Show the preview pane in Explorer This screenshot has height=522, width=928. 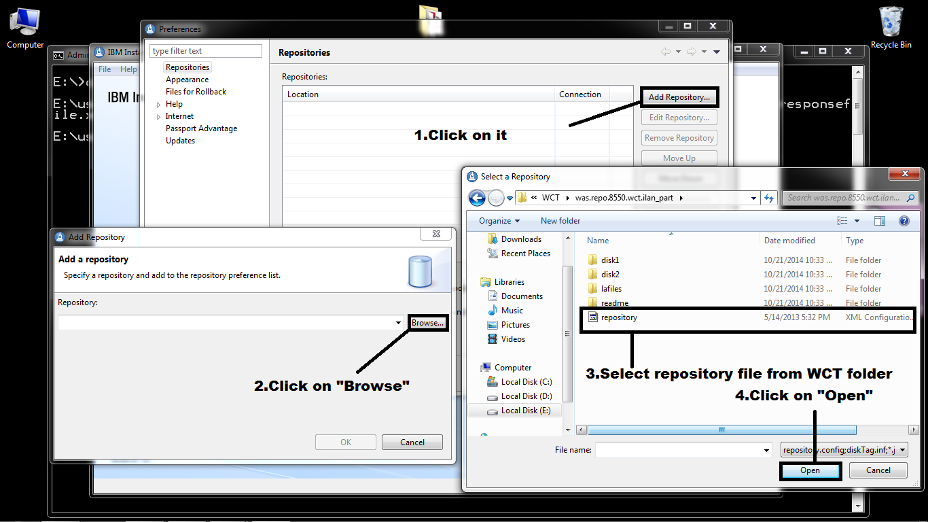click(879, 220)
